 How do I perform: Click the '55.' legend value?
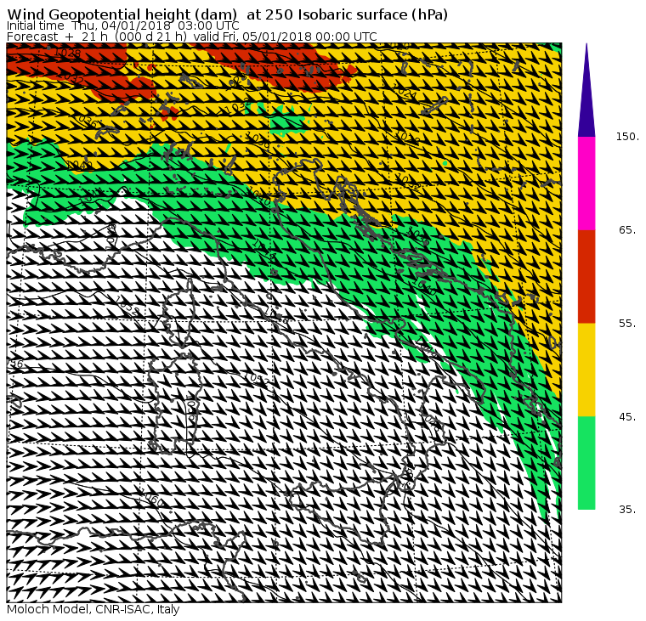click(x=627, y=324)
